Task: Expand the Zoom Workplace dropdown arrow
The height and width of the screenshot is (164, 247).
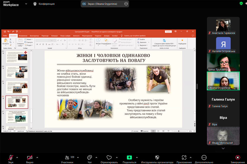Action: click(x=26, y=4)
